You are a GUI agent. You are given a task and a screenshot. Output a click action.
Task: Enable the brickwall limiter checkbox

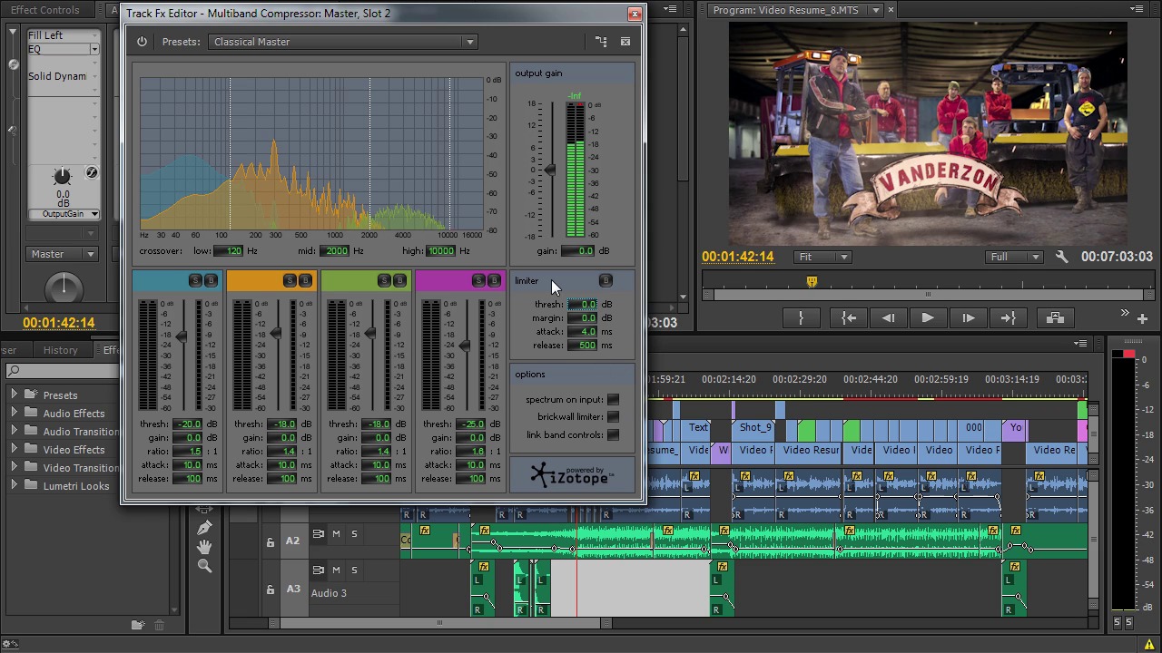(x=613, y=417)
